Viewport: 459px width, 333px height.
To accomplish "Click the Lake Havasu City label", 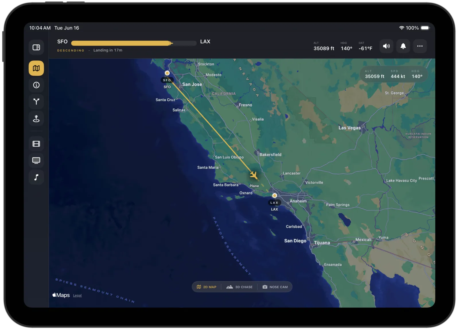I will tap(402, 181).
